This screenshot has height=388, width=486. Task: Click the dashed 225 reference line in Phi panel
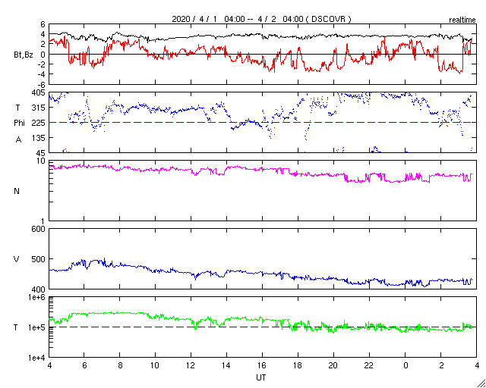tap(263, 123)
